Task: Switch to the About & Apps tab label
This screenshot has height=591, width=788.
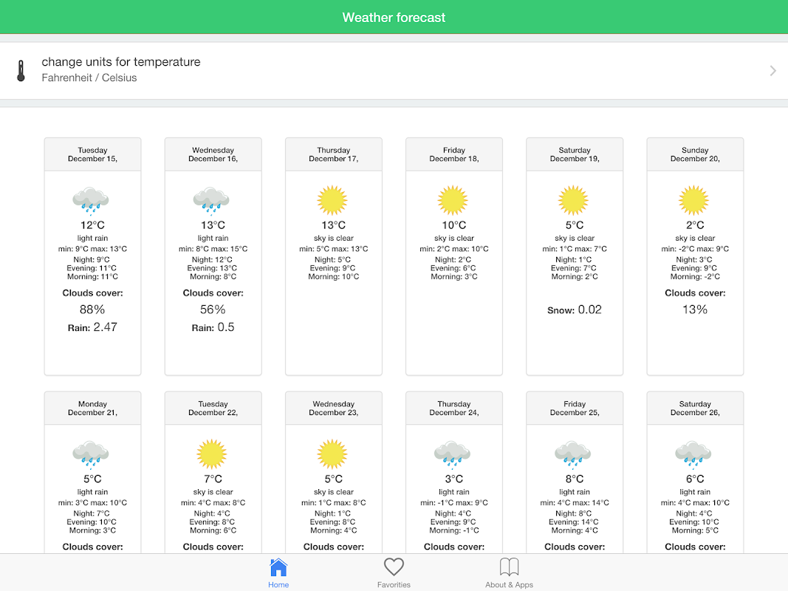Action: tap(509, 585)
